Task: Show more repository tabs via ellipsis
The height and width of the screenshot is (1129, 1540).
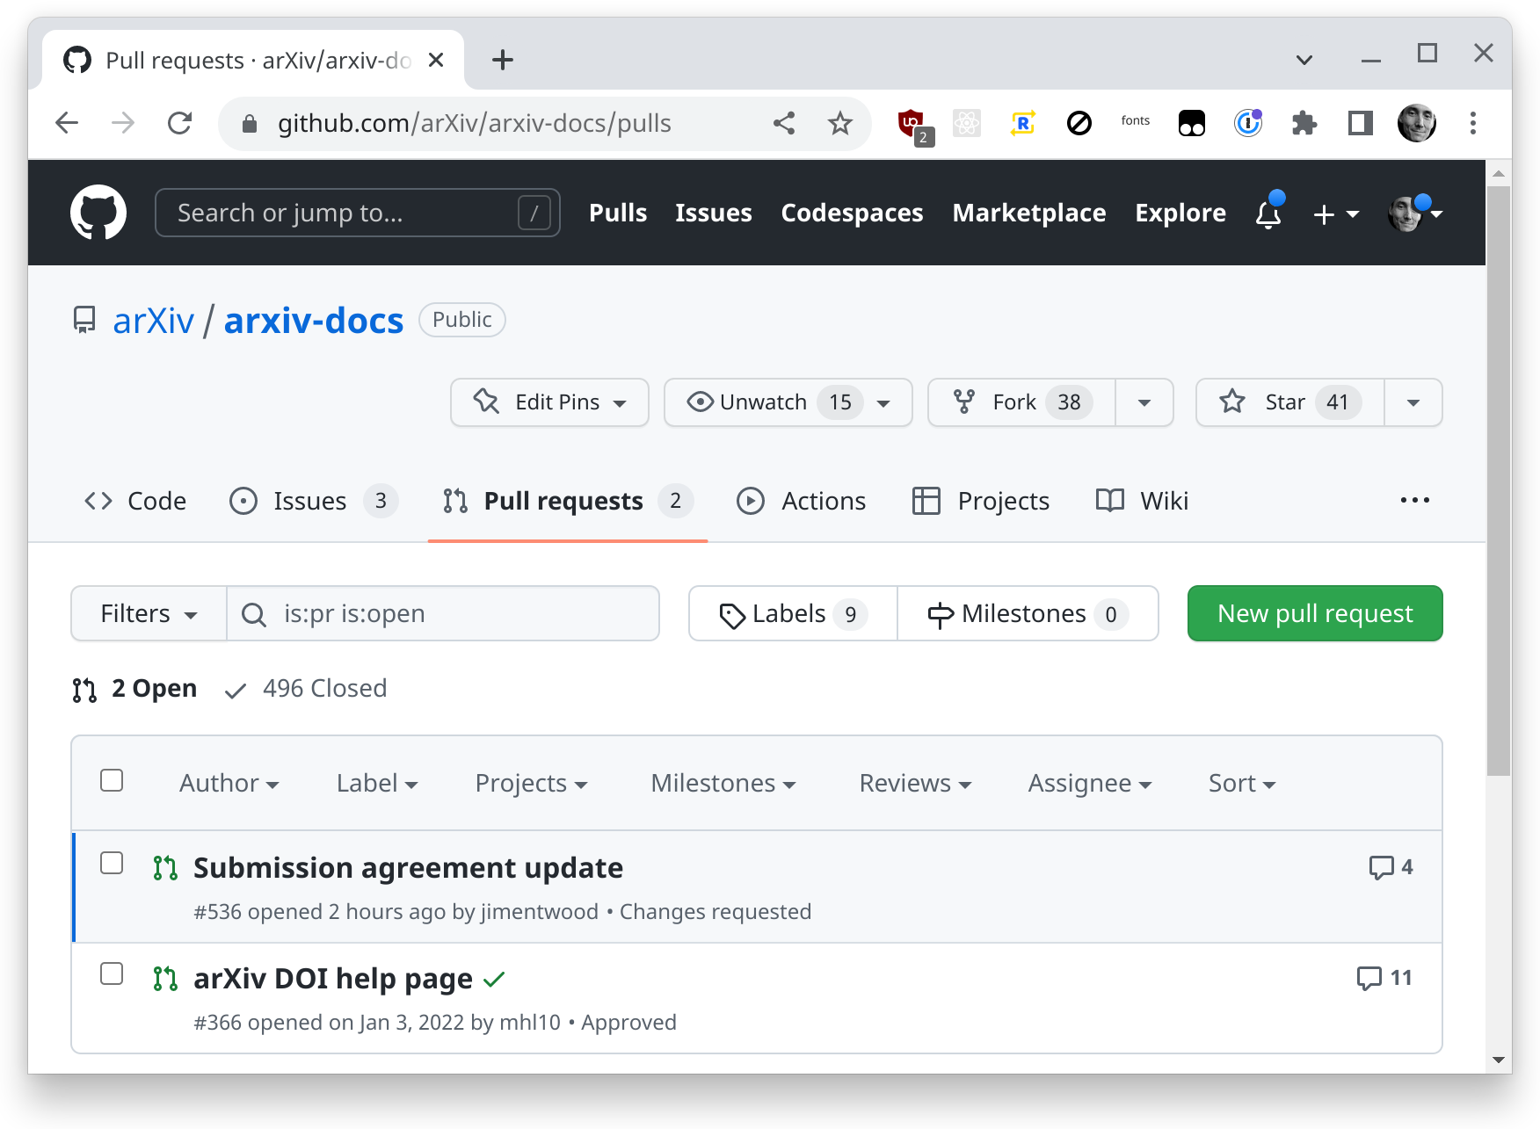Action: click(x=1415, y=500)
